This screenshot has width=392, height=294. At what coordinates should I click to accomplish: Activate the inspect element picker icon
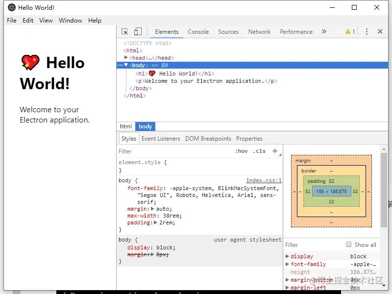tap(124, 32)
